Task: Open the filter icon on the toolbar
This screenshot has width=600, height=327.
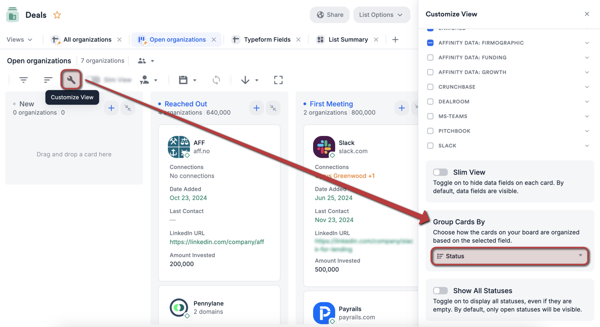Action: click(23, 79)
